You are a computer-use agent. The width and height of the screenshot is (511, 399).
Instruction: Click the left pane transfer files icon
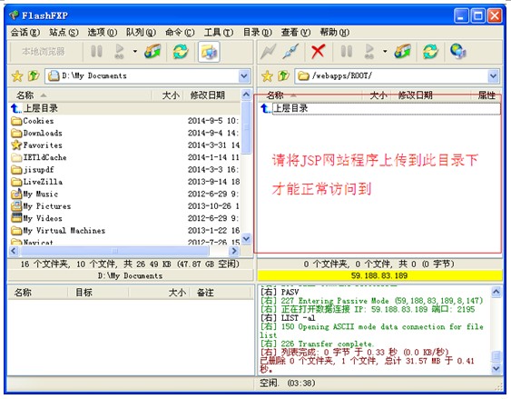coord(152,52)
